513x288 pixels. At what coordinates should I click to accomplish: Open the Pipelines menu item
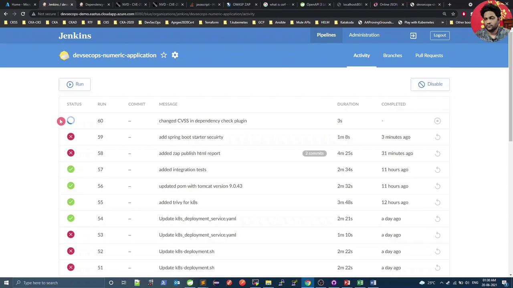326,35
